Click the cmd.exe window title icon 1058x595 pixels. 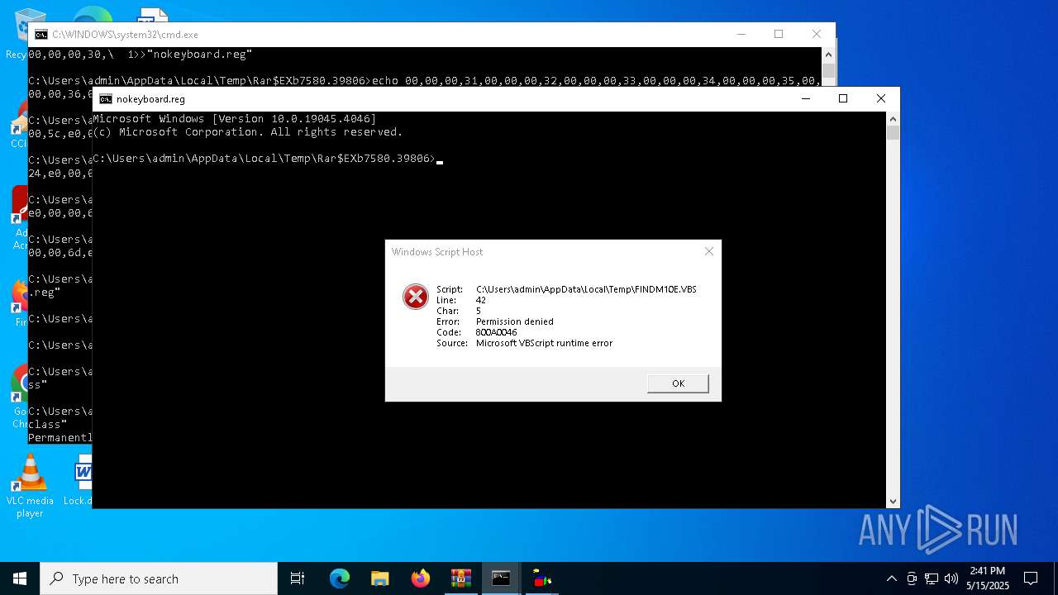click(x=41, y=34)
